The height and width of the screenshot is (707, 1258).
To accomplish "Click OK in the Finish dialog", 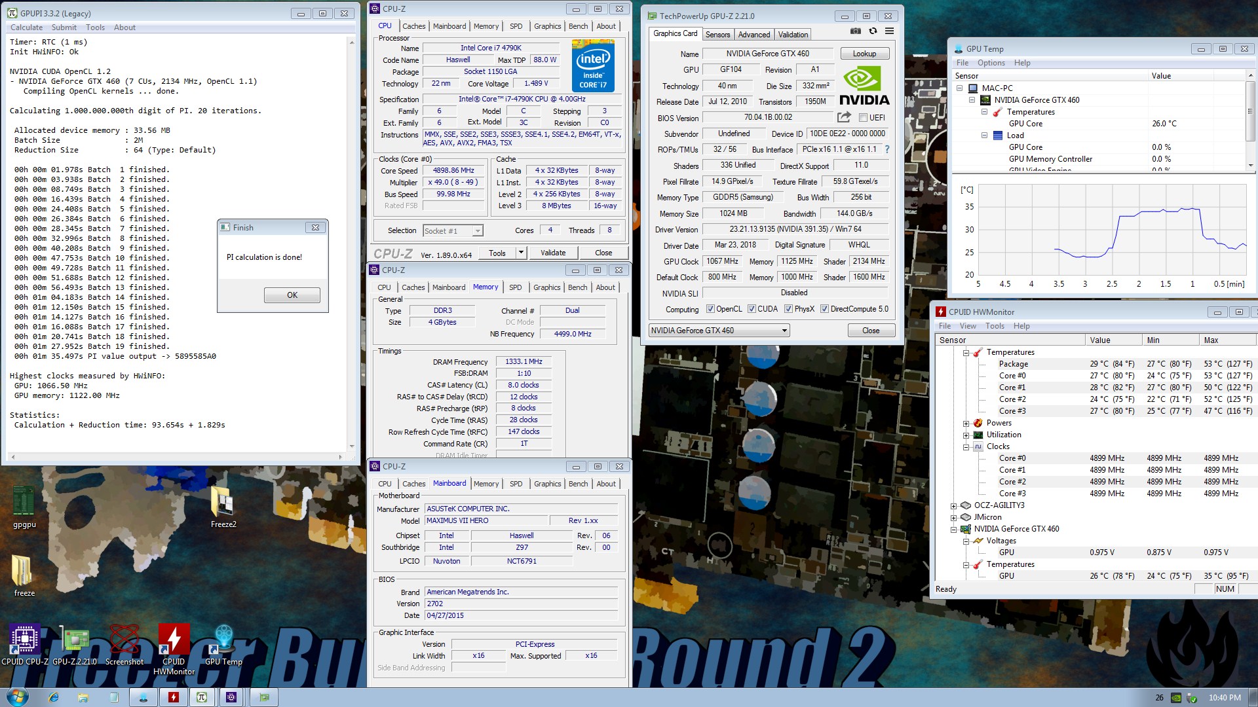I will click(292, 295).
